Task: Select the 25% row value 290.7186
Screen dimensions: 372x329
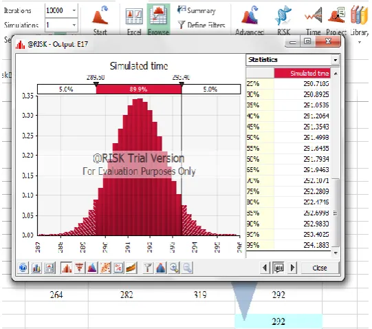Action: click(x=316, y=83)
